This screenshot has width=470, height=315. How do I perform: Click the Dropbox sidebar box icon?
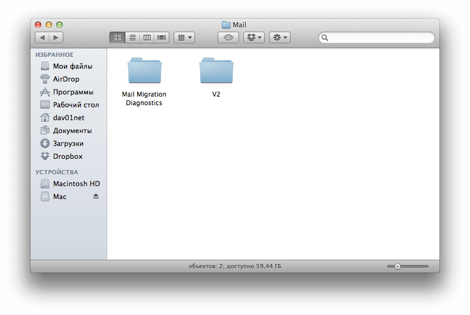[45, 156]
